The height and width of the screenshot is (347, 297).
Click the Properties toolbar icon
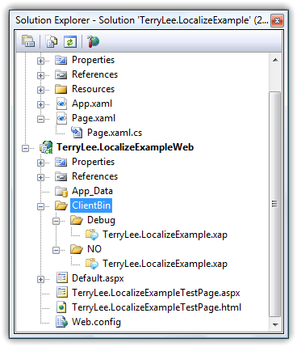[28, 41]
